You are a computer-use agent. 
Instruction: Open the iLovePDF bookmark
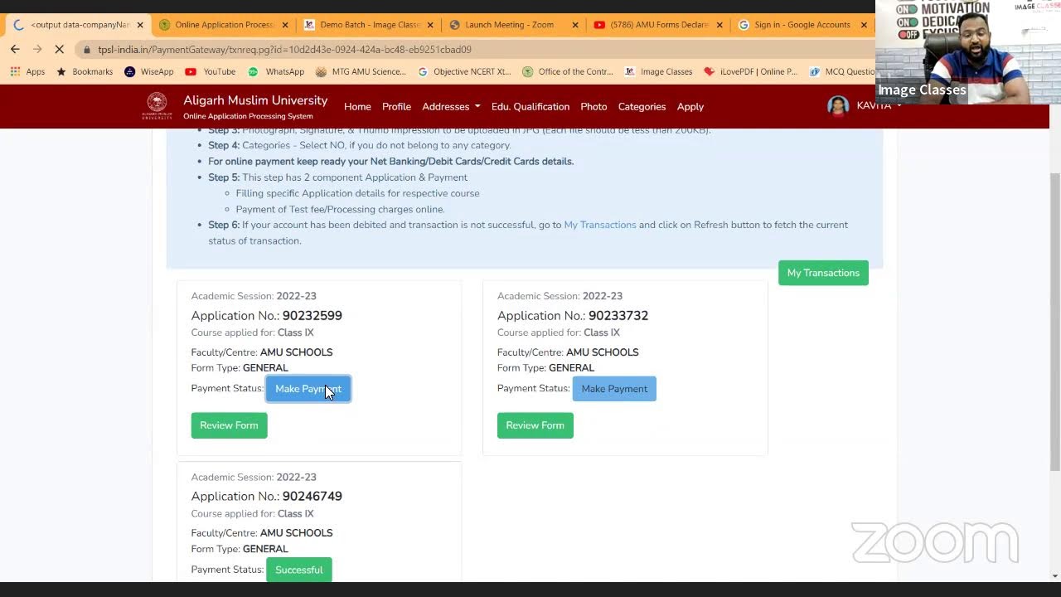(751, 72)
